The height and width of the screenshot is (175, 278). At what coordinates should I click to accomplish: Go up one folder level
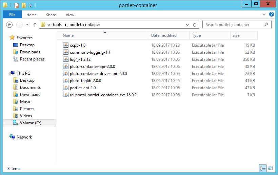pos(35,25)
